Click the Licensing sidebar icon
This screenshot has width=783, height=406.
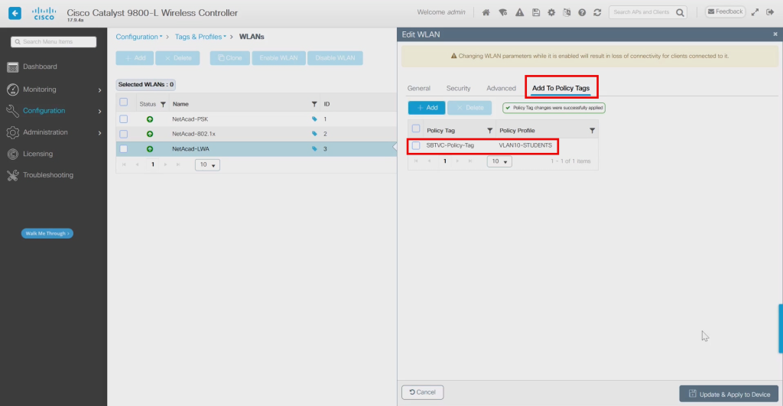tap(12, 154)
